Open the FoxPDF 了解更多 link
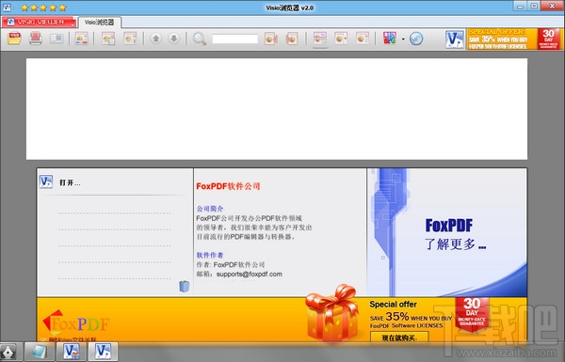This screenshot has height=362, width=565. tap(455, 234)
